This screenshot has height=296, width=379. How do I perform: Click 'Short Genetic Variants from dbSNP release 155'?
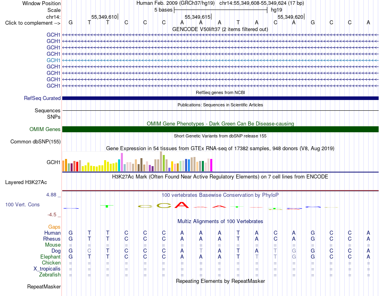coord(220,136)
